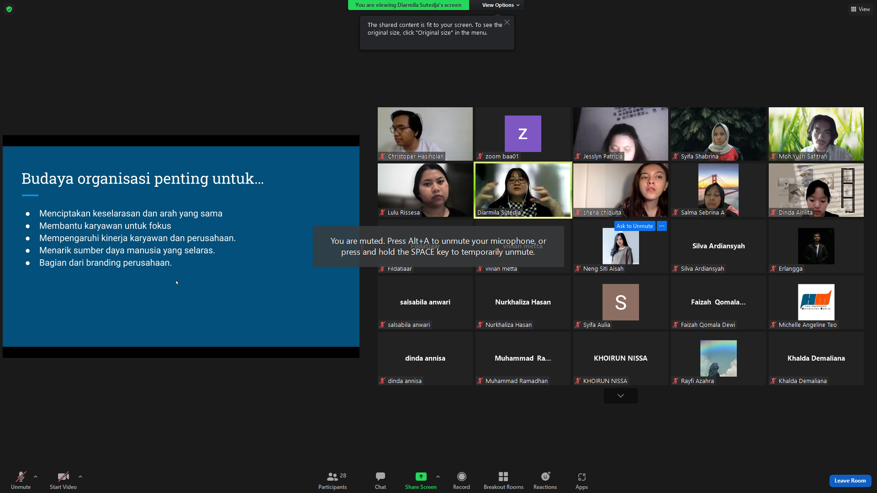Select Nurkhaliza Hasan's participant tile

[x=523, y=302]
